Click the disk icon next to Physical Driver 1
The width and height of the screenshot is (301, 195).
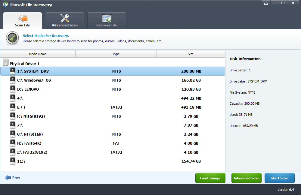[5, 61]
